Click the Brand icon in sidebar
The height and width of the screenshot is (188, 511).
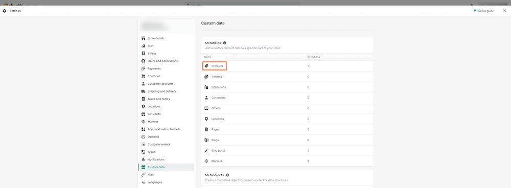pyautogui.click(x=144, y=152)
